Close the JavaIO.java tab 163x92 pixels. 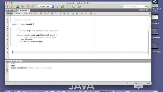coord(29,10)
